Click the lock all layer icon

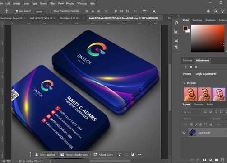(211, 125)
